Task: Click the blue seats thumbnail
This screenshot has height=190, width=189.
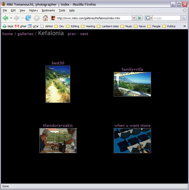Action: click(132, 140)
